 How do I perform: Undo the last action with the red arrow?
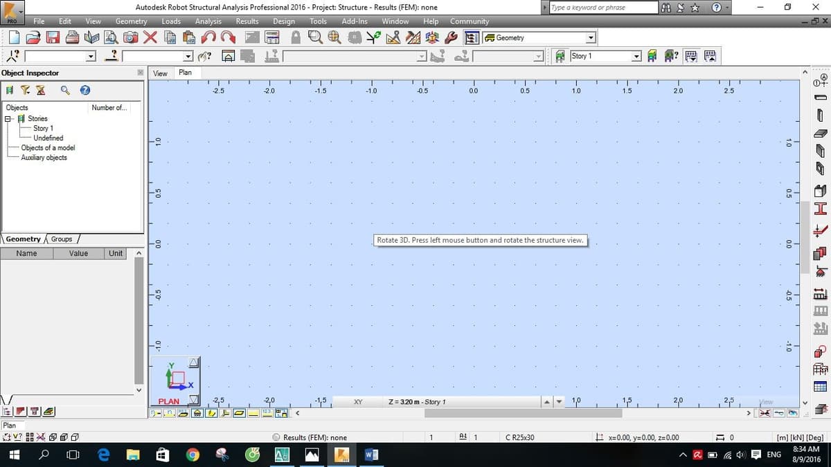click(x=208, y=38)
